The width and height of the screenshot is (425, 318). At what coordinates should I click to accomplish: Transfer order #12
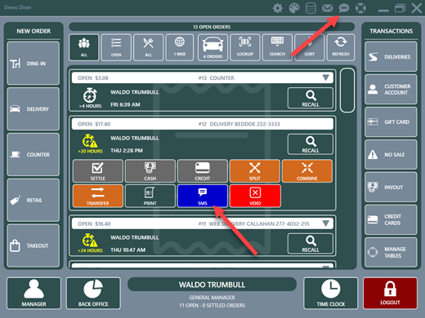pos(98,196)
